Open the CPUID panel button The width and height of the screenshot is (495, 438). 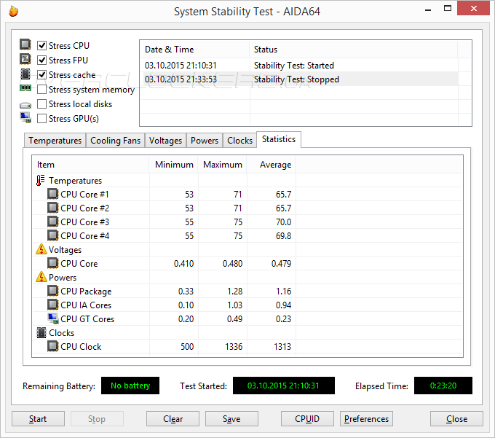(x=307, y=419)
